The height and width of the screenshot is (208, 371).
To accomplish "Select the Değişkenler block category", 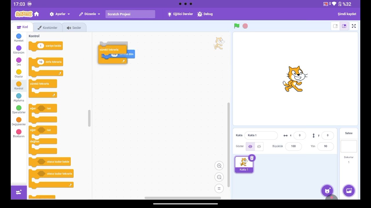I will pyautogui.click(x=19, y=121).
